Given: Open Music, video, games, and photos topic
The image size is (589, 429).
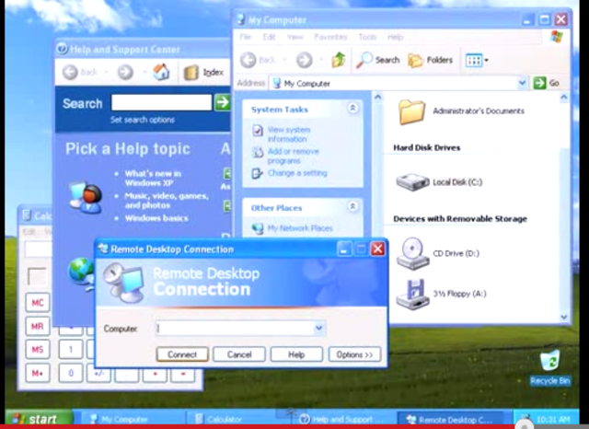Looking at the screenshot, I should pos(167,201).
